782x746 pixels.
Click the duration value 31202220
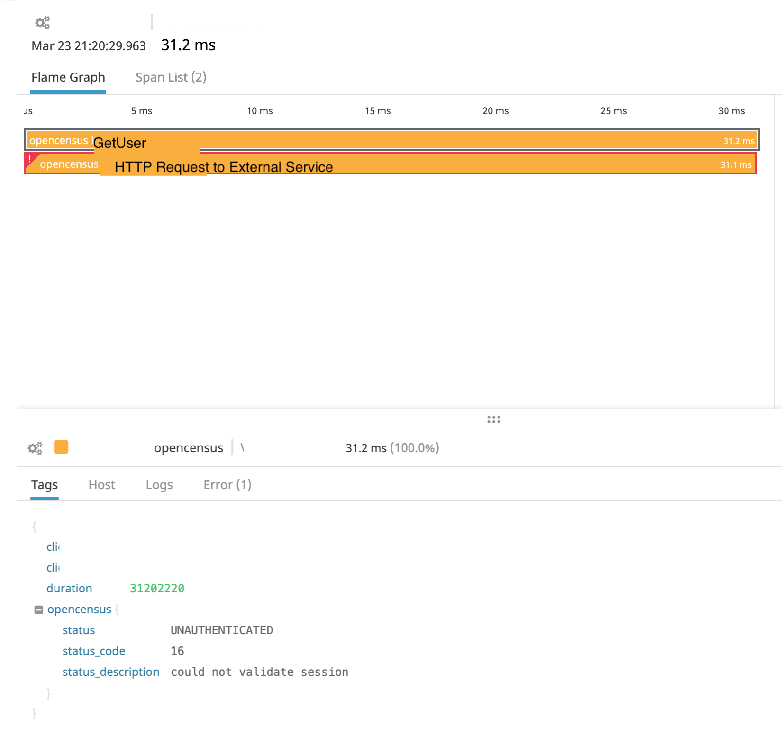click(157, 588)
